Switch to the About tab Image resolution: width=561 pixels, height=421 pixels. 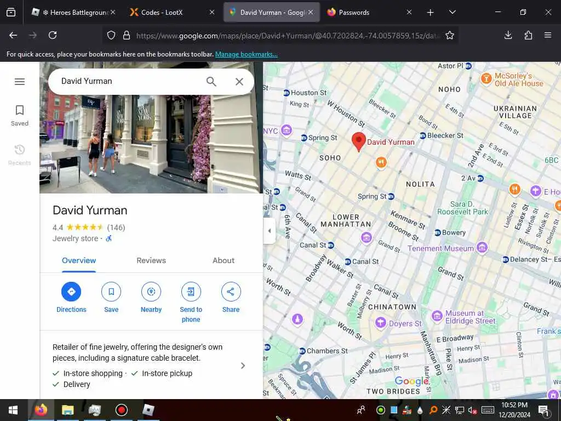tap(224, 260)
